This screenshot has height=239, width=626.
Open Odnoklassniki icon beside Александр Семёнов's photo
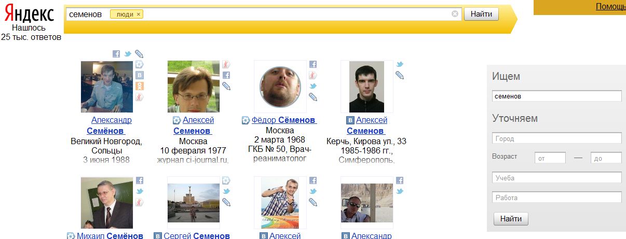pos(140,86)
